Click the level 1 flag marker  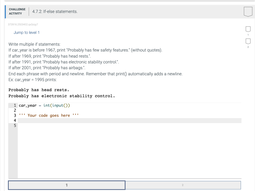248,29
